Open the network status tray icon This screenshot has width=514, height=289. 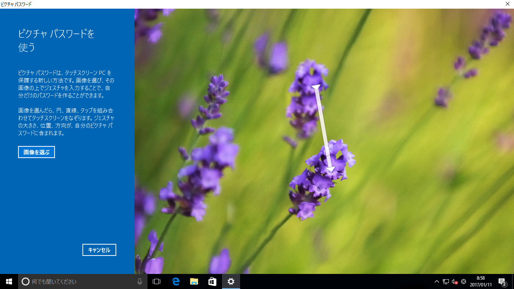446,281
